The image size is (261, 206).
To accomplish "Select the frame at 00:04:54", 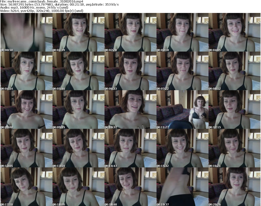I will click(x=27, y=71).
